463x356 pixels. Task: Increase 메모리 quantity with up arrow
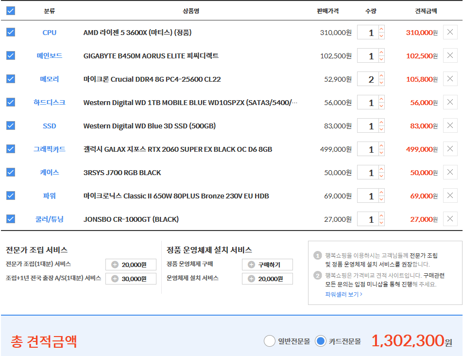point(381,75)
